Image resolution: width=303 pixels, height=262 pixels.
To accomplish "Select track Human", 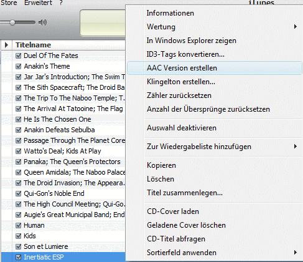I will pyautogui.click(x=34, y=225).
